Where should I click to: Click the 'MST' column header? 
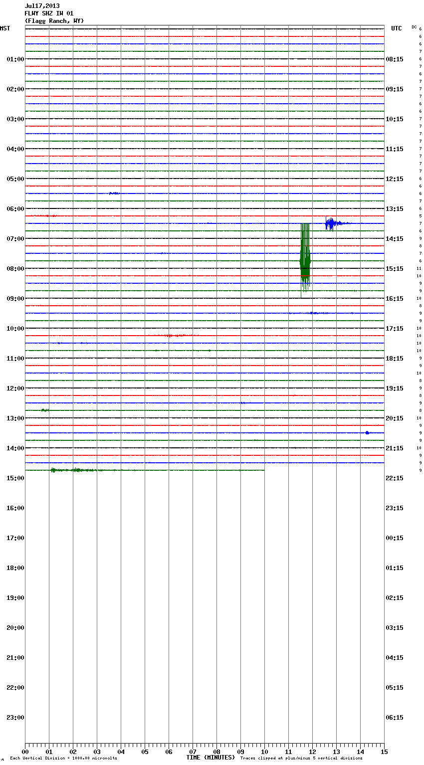5,28
